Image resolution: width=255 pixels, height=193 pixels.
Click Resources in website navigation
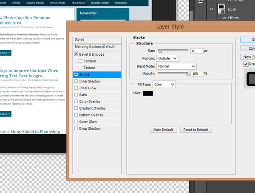121,3
